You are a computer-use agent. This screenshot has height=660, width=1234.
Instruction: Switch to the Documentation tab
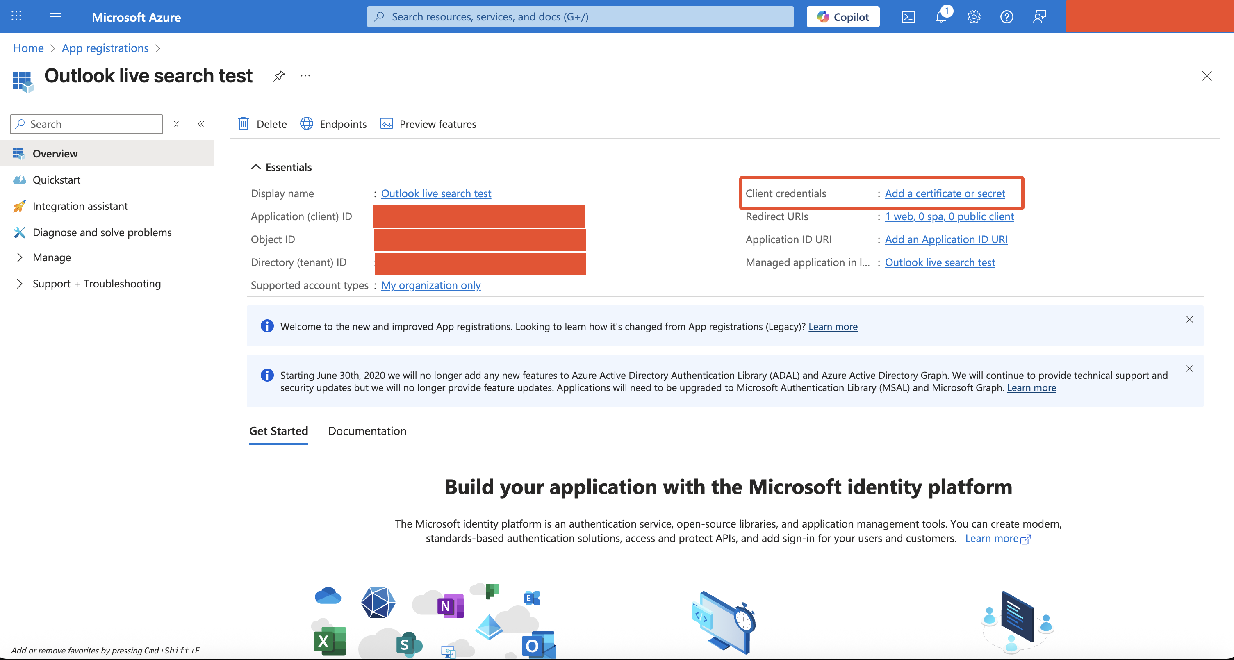click(x=367, y=431)
